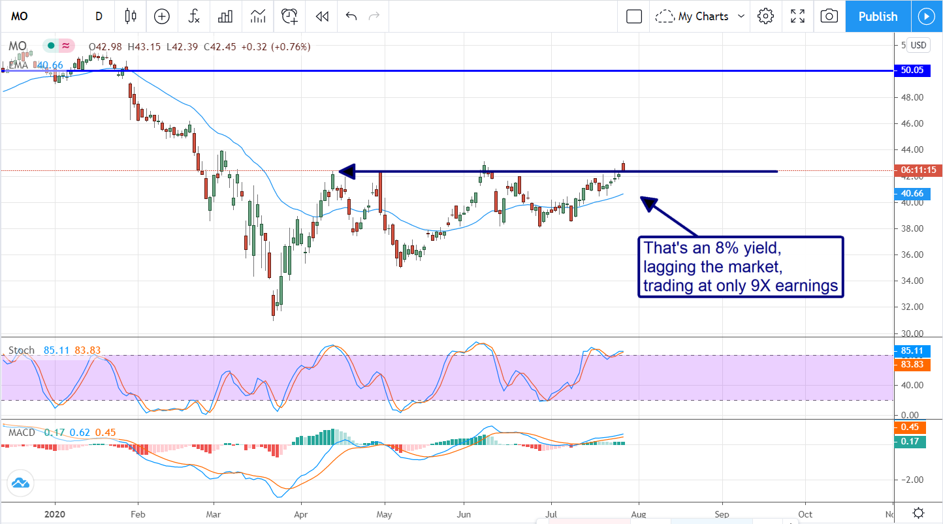Viewport: 943px width, 524px height.
Task: Create an alert with the clock icon
Action: pyautogui.click(x=289, y=16)
